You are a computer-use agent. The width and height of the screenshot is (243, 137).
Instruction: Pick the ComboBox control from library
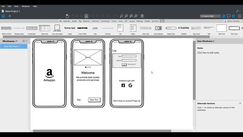(32, 29)
